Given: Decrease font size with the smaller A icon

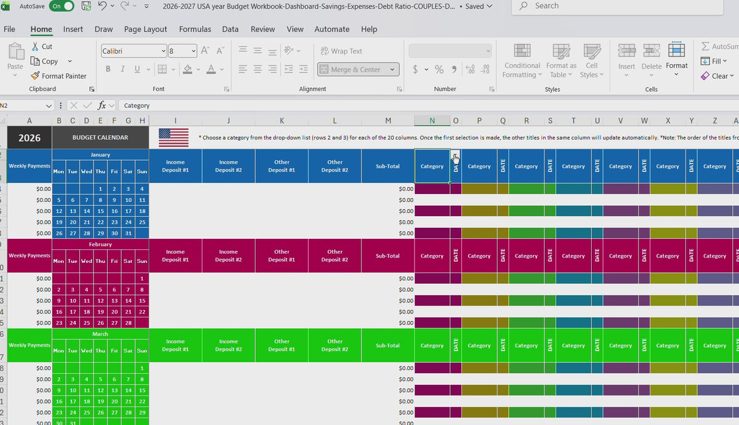Looking at the screenshot, I should (220, 51).
